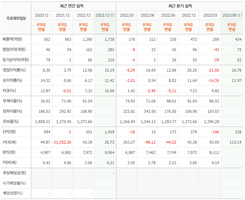Select the 영업이익률(%) row label
245x200 pixels.
tap(14, 70)
